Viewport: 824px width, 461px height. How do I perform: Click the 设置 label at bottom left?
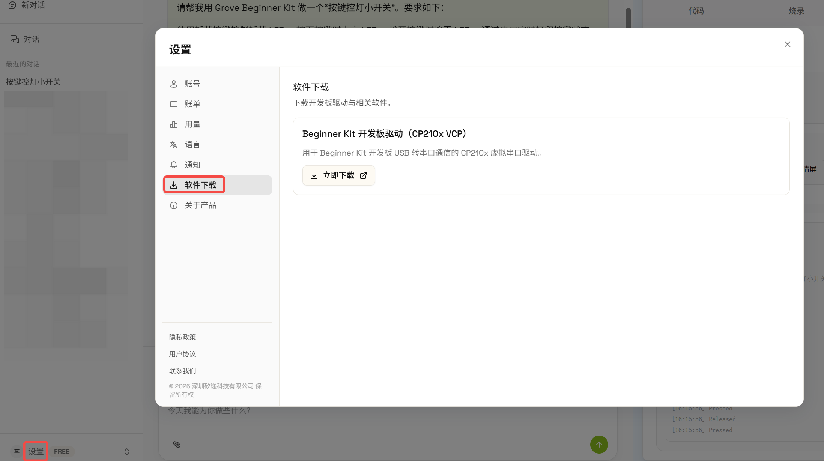pyautogui.click(x=36, y=452)
